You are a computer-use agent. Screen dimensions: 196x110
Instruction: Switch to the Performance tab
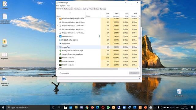tap(68, 9)
